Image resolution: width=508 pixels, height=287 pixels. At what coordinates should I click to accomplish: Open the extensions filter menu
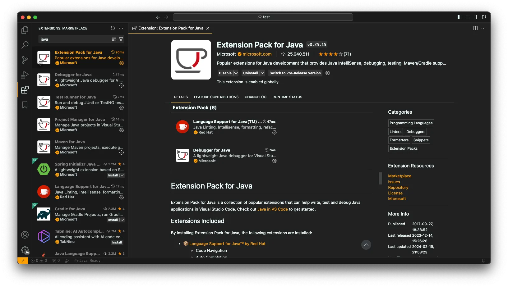(x=121, y=39)
